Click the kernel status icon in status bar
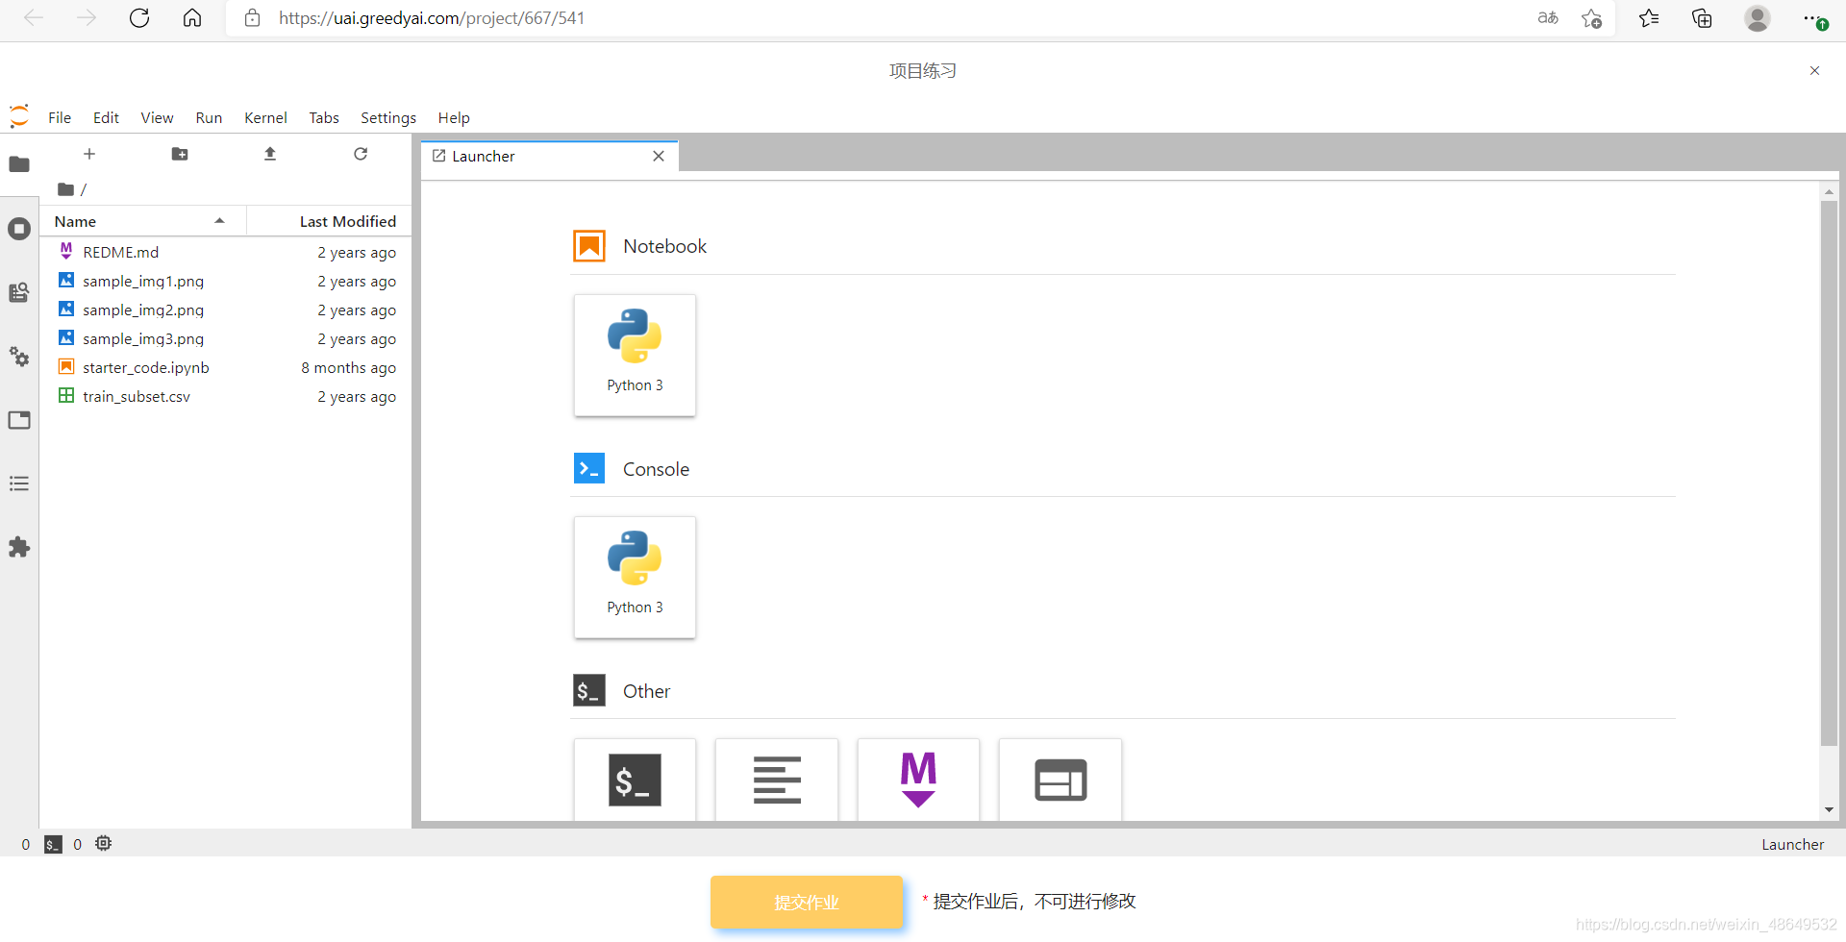The image size is (1846, 942). (x=104, y=843)
